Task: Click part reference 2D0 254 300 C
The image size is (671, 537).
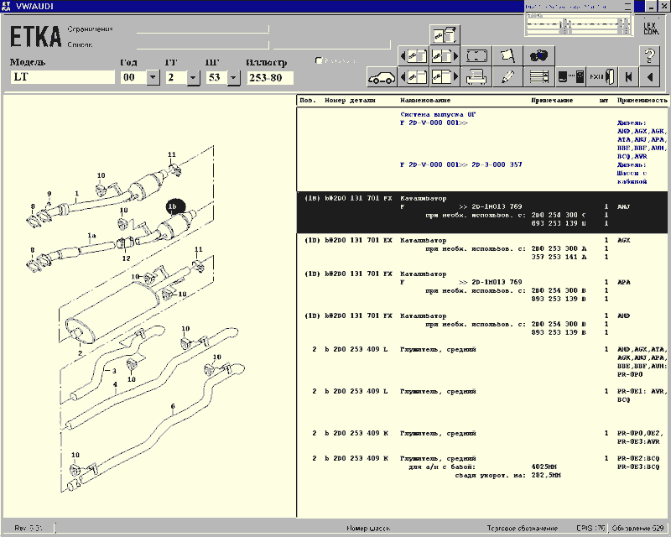Action: pyautogui.click(x=559, y=215)
